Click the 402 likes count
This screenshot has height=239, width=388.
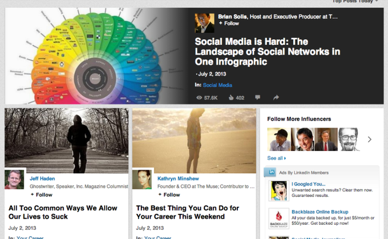pyautogui.click(x=240, y=98)
